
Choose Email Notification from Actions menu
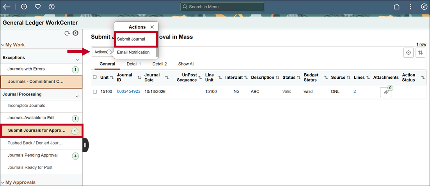point(133,52)
